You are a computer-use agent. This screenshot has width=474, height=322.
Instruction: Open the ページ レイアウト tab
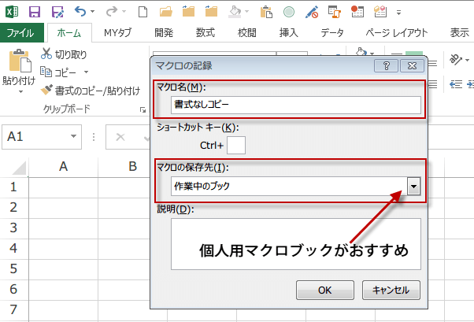coord(397,32)
